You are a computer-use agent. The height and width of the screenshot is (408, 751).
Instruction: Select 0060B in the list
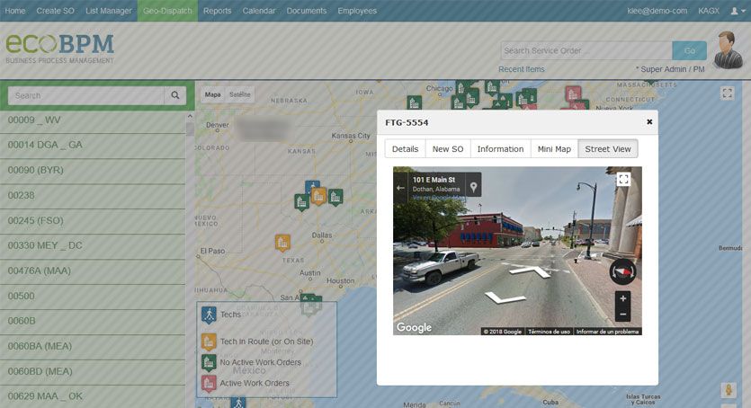pos(93,321)
